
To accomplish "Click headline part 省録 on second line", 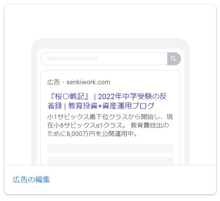I will click(x=55, y=106).
